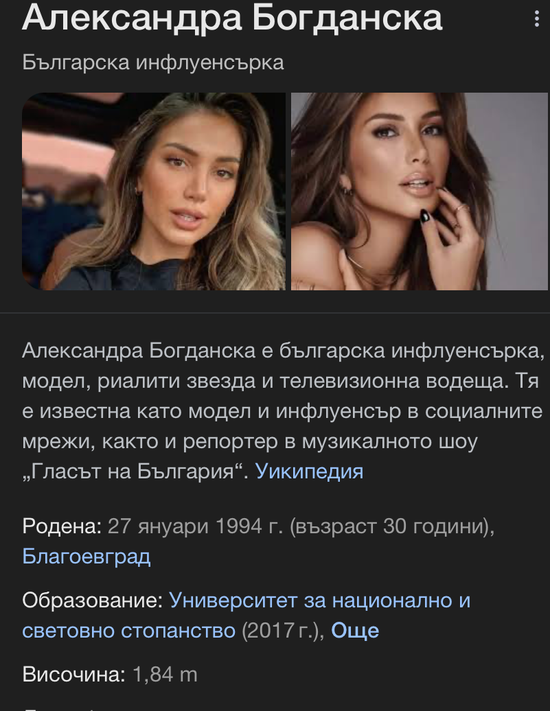Click the Образование label
This screenshot has height=711, width=550.
coord(93,601)
